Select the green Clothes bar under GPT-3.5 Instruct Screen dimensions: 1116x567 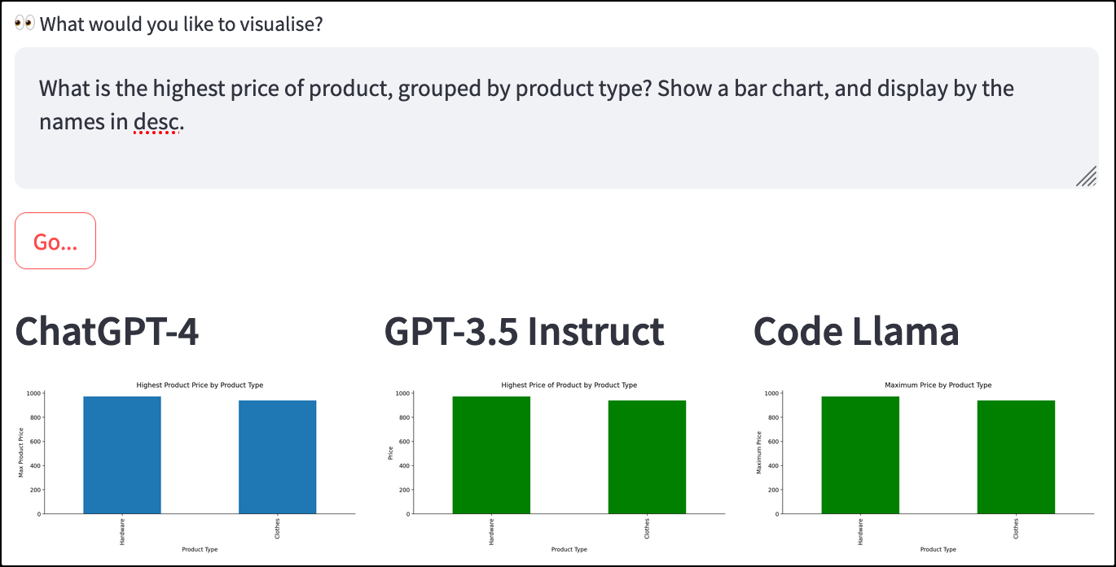[647, 456]
